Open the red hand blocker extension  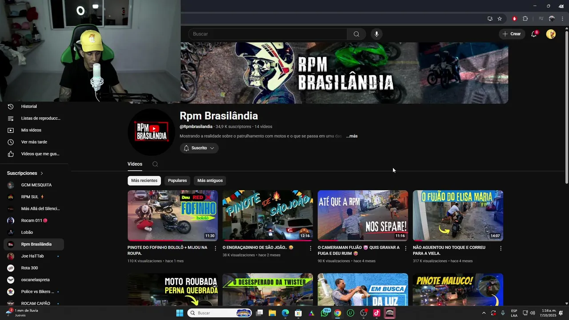click(x=514, y=19)
